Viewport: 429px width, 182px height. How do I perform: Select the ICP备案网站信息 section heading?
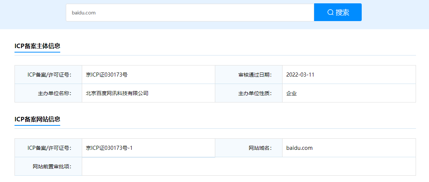tap(37, 119)
